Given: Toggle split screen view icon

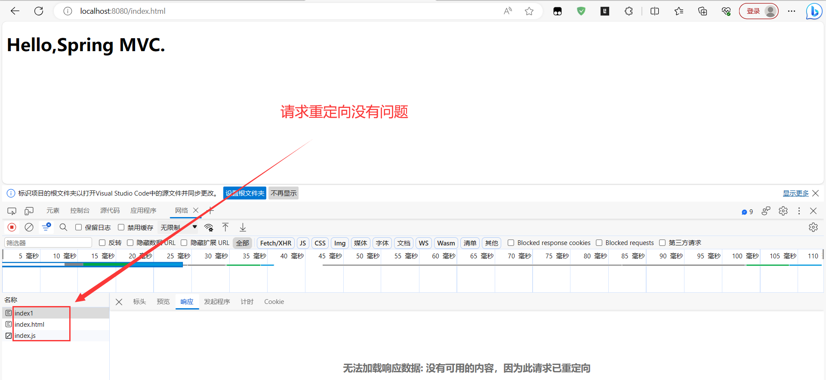Looking at the screenshot, I should point(655,11).
